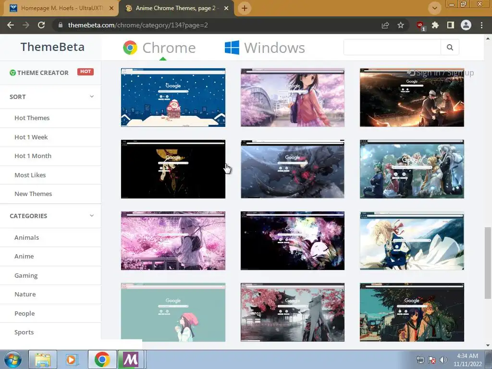This screenshot has width=492, height=369.
Task: Open the share page icon in address bar
Action: tap(385, 25)
